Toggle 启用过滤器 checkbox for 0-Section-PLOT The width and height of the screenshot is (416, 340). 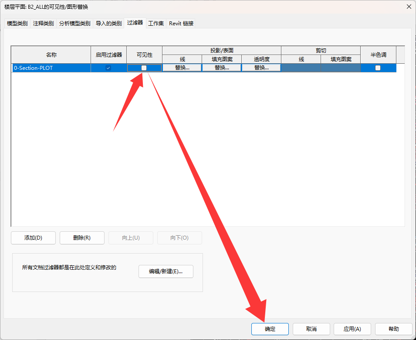coord(108,68)
